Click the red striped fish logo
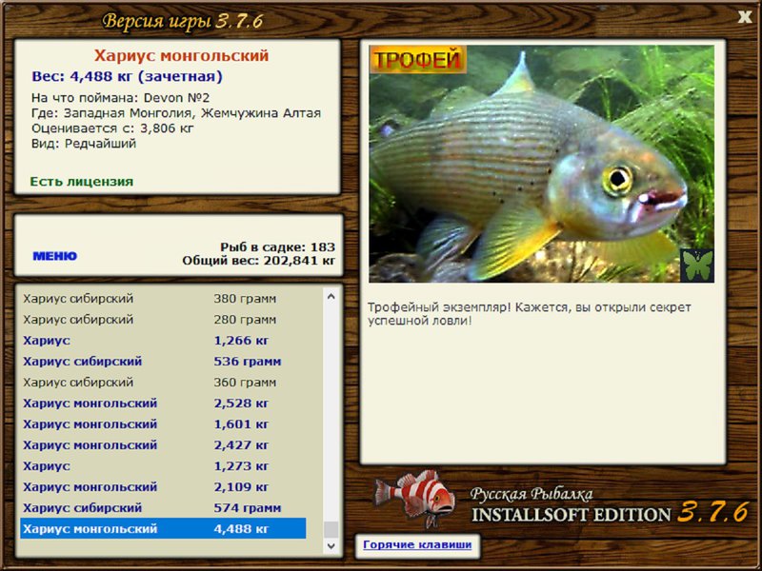 click(x=416, y=499)
